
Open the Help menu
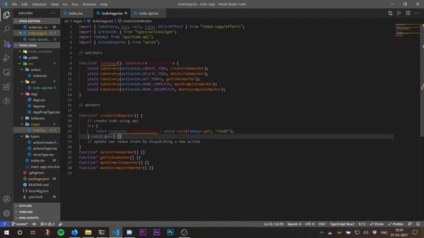click(x=104, y=4)
